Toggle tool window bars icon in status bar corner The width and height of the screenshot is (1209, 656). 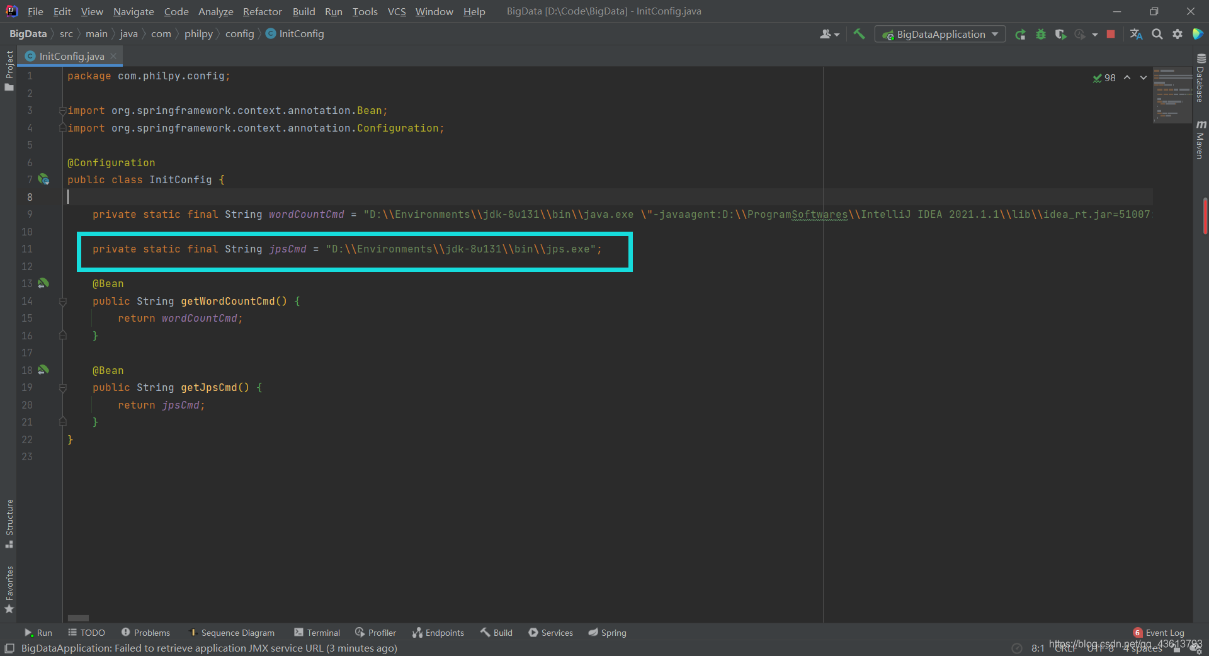(9, 648)
